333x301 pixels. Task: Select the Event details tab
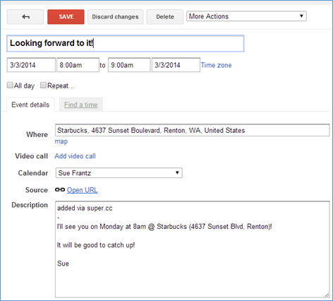[x=30, y=105]
